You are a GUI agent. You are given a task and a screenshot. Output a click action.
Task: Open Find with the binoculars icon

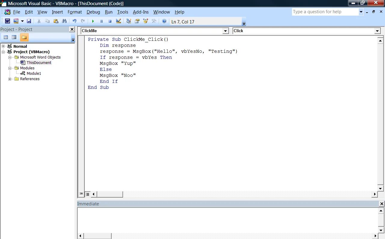tap(64, 21)
